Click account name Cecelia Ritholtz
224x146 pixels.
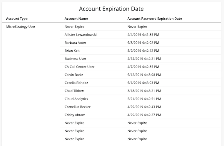76,83
